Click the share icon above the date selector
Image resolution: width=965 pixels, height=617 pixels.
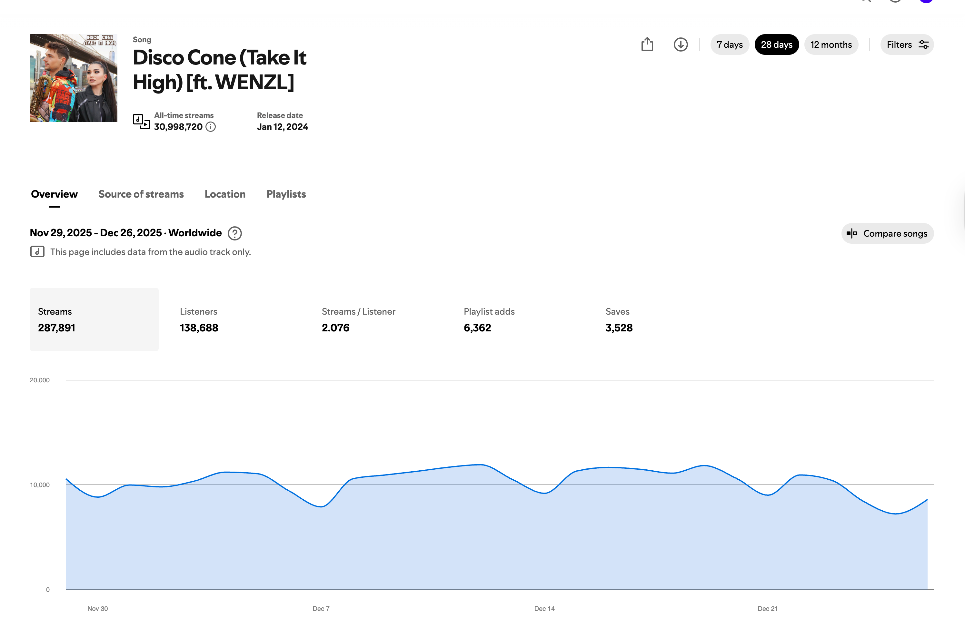[x=648, y=44]
